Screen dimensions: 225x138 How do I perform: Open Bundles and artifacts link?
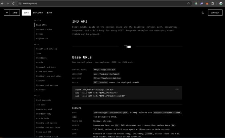(48, 127)
